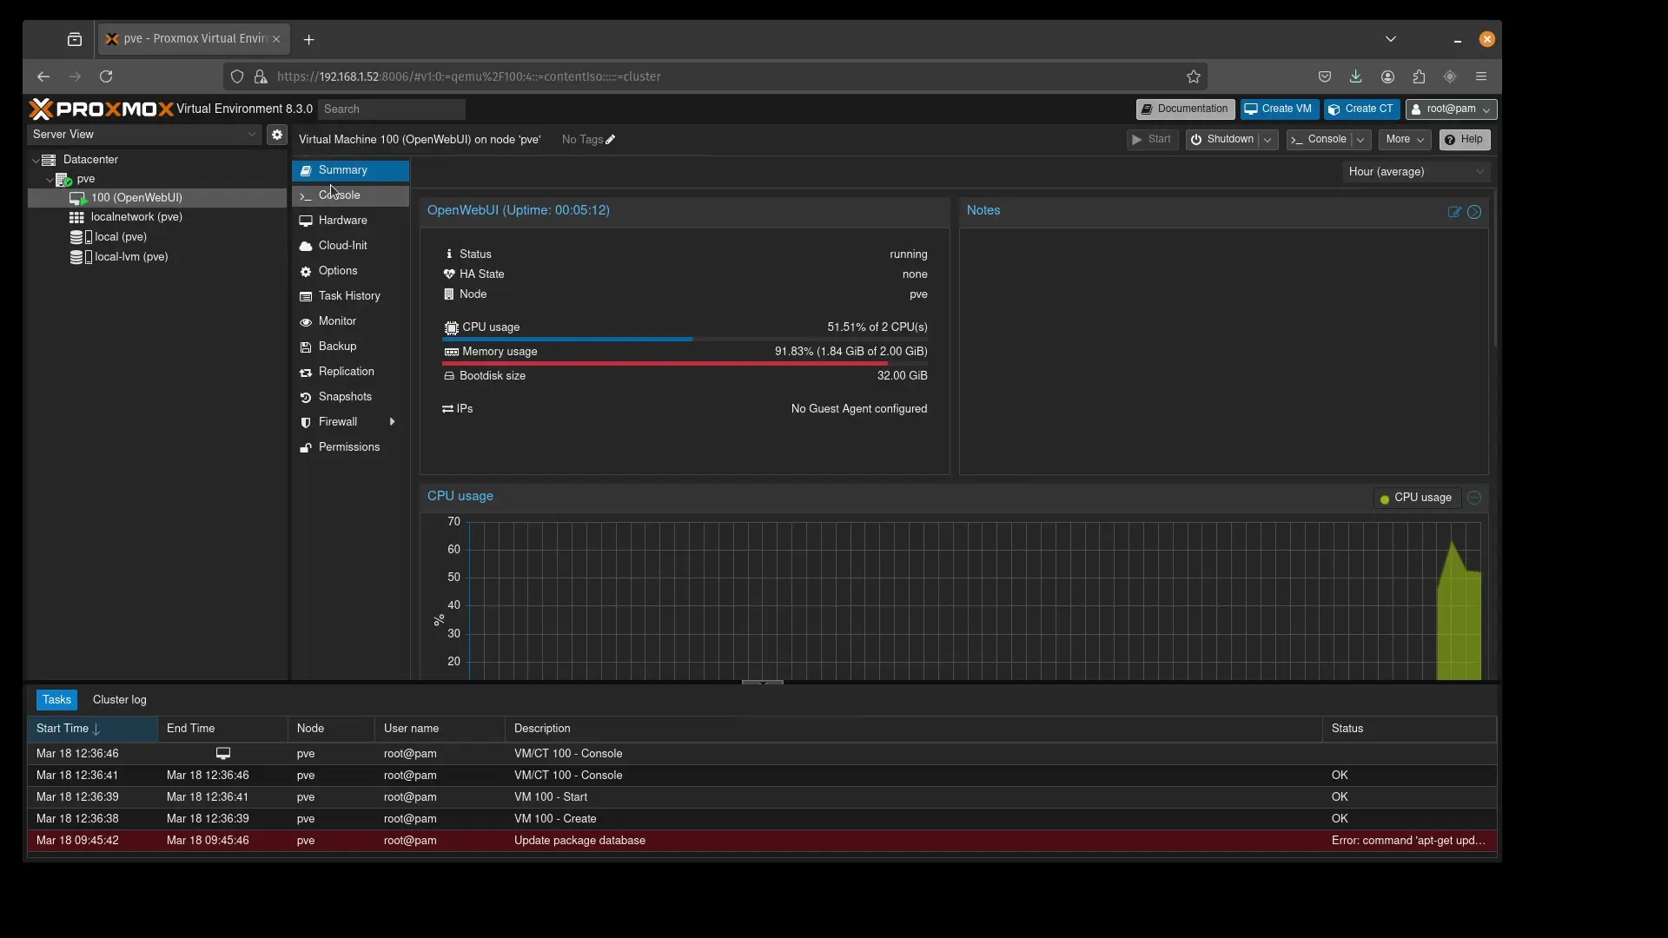Expand the Shutdown button dropdown arrow

(1268, 140)
